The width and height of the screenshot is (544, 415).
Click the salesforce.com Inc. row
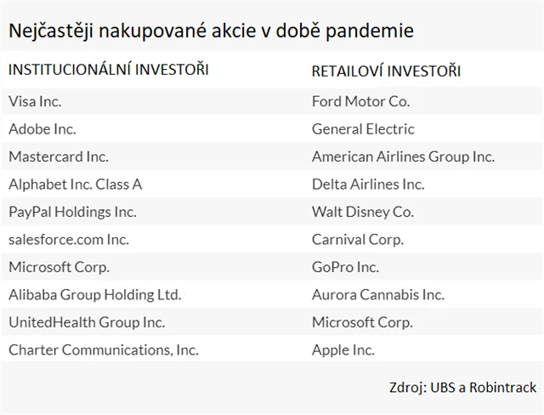point(69,240)
